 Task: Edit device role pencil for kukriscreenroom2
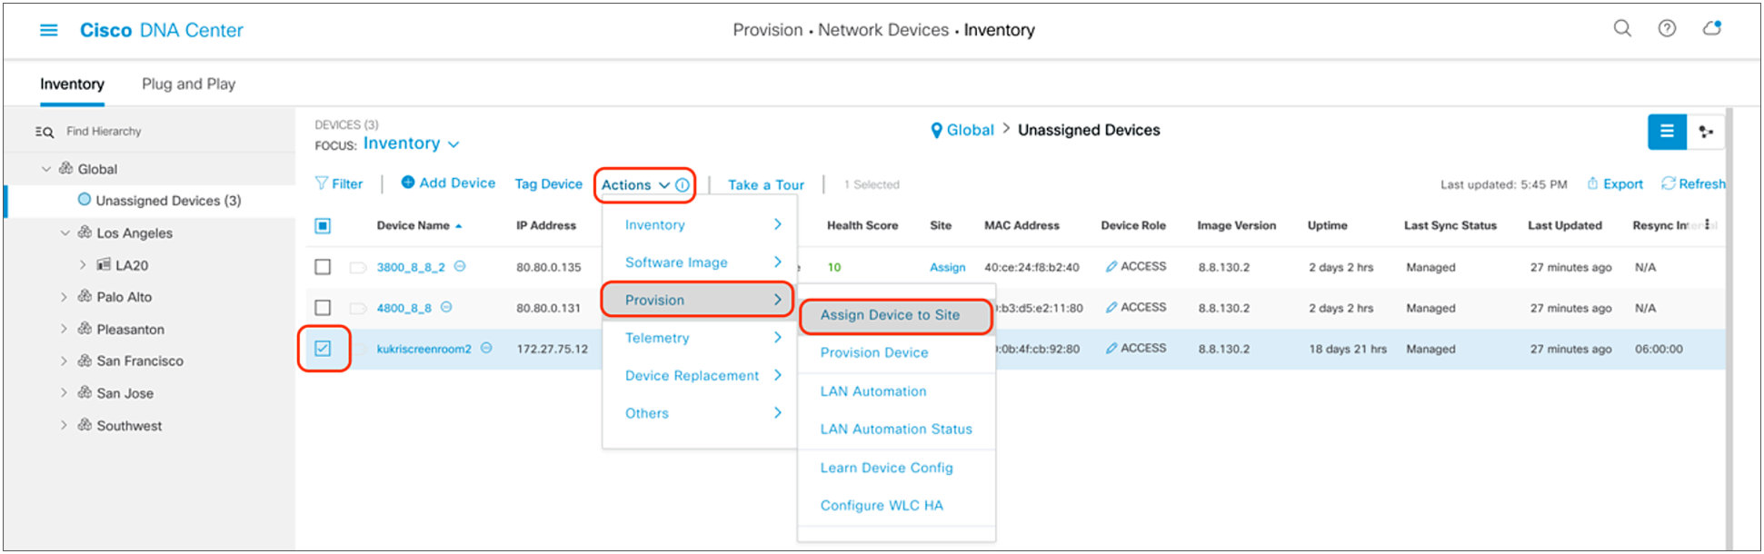click(x=1111, y=349)
